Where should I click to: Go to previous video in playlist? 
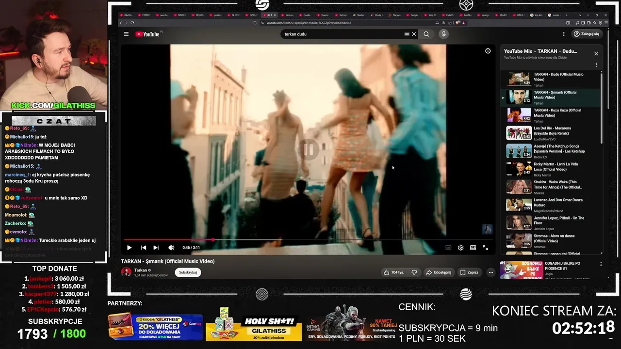pos(144,248)
